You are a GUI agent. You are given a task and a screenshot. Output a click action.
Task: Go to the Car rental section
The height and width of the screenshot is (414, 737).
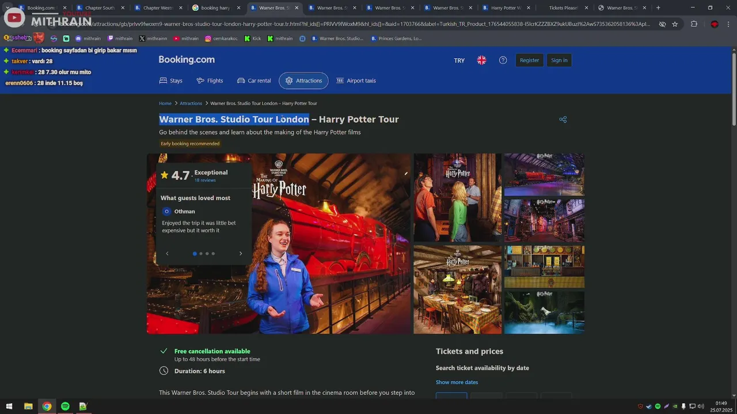click(254, 80)
